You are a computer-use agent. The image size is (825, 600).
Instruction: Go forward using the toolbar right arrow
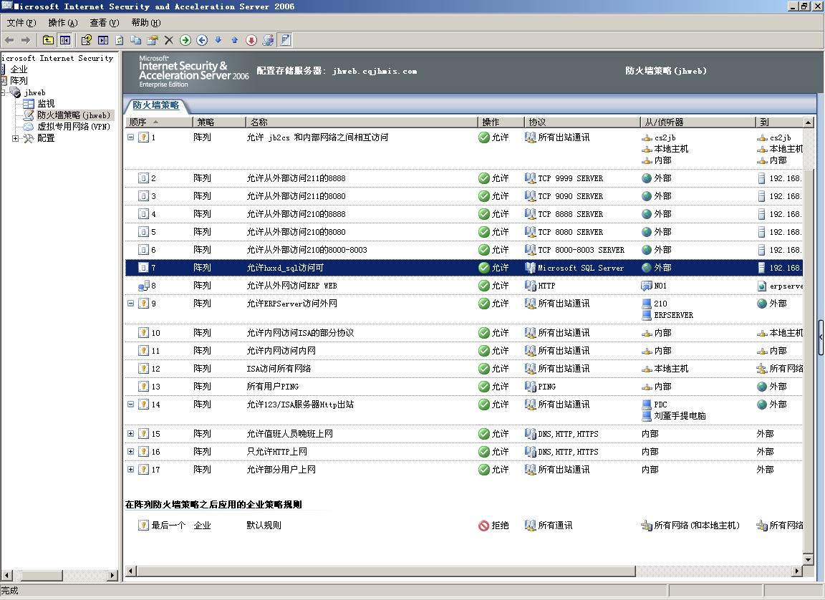(x=26, y=40)
